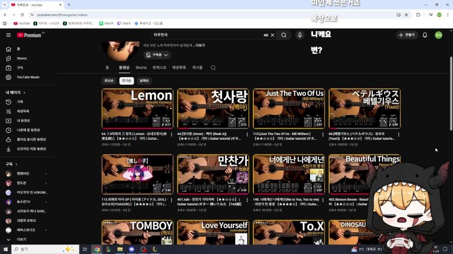Viewport: 453px width, 254px height.
Task: Switch to the Videos tab
Action: pos(124,68)
